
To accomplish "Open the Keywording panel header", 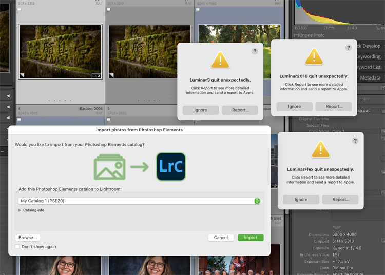I will 369,56.
